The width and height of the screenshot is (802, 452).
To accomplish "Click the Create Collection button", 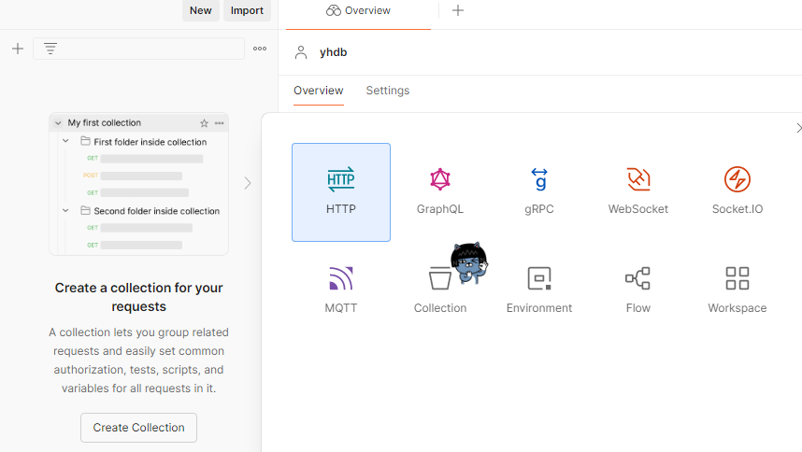I will (138, 428).
